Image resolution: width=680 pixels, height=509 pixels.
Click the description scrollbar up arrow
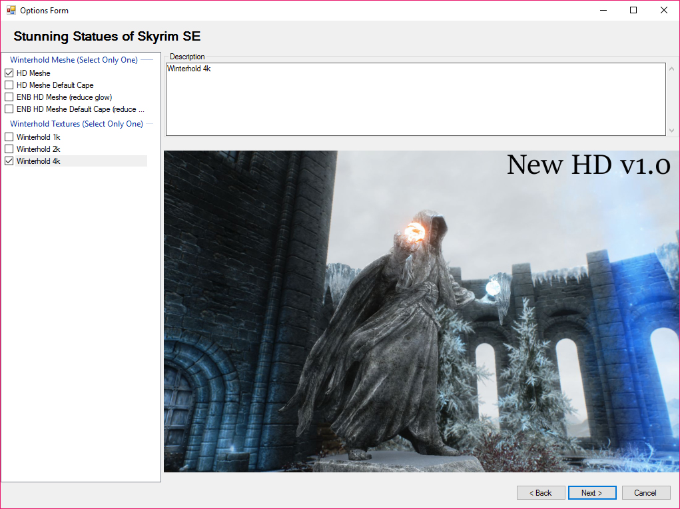(x=671, y=69)
